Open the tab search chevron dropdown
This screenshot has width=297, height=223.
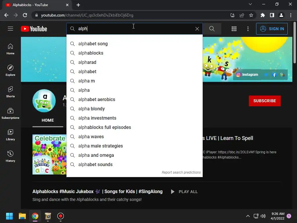[x=250, y=4]
